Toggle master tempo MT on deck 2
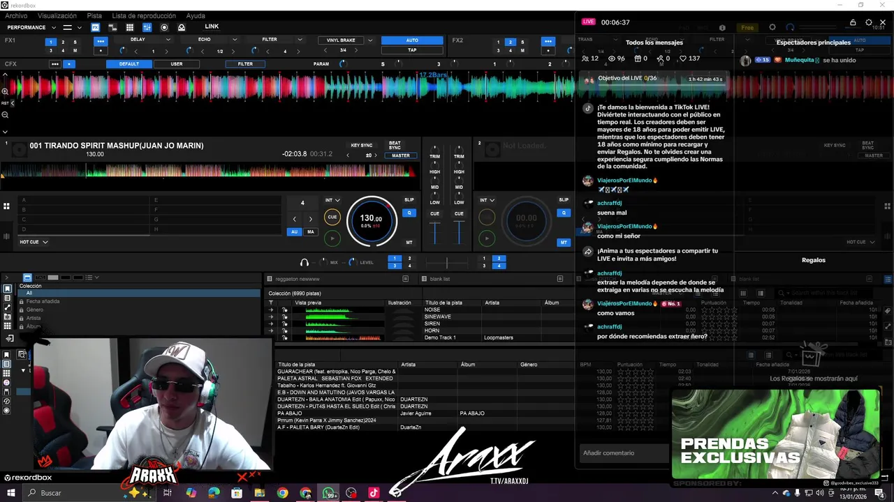 (x=563, y=243)
